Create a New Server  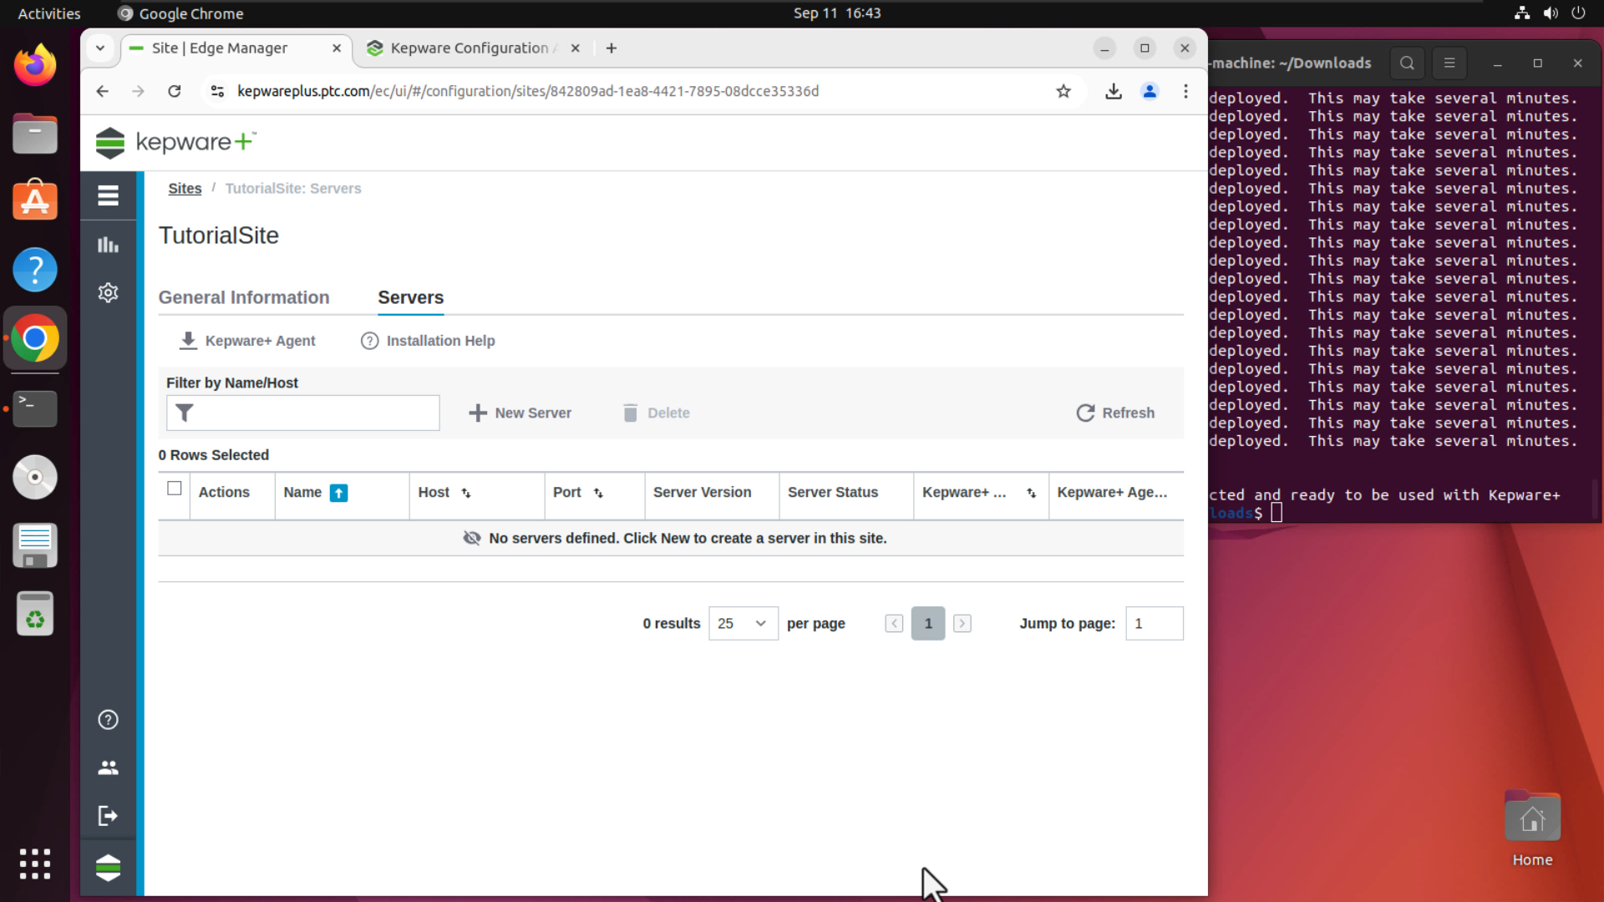520,413
